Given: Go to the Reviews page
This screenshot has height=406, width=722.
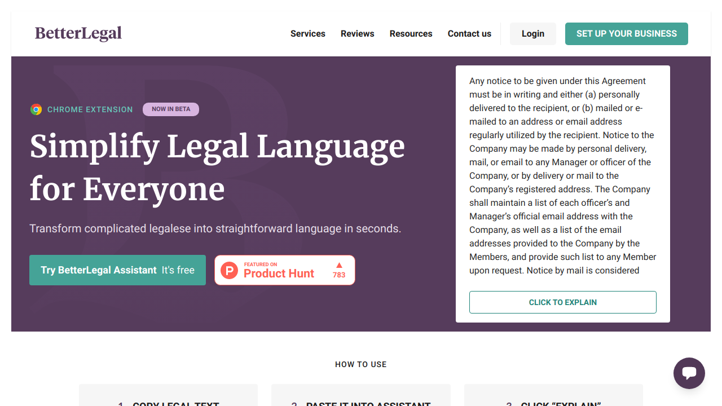Looking at the screenshot, I should point(357,34).
